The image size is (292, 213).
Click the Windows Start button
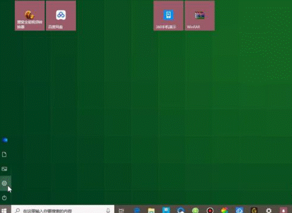point(4,210)
